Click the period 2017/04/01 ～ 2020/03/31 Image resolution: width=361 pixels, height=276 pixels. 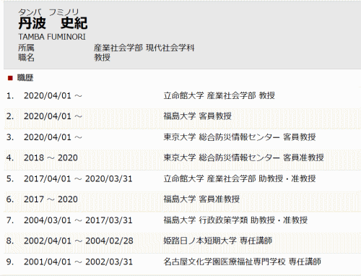tap(78, 179)
